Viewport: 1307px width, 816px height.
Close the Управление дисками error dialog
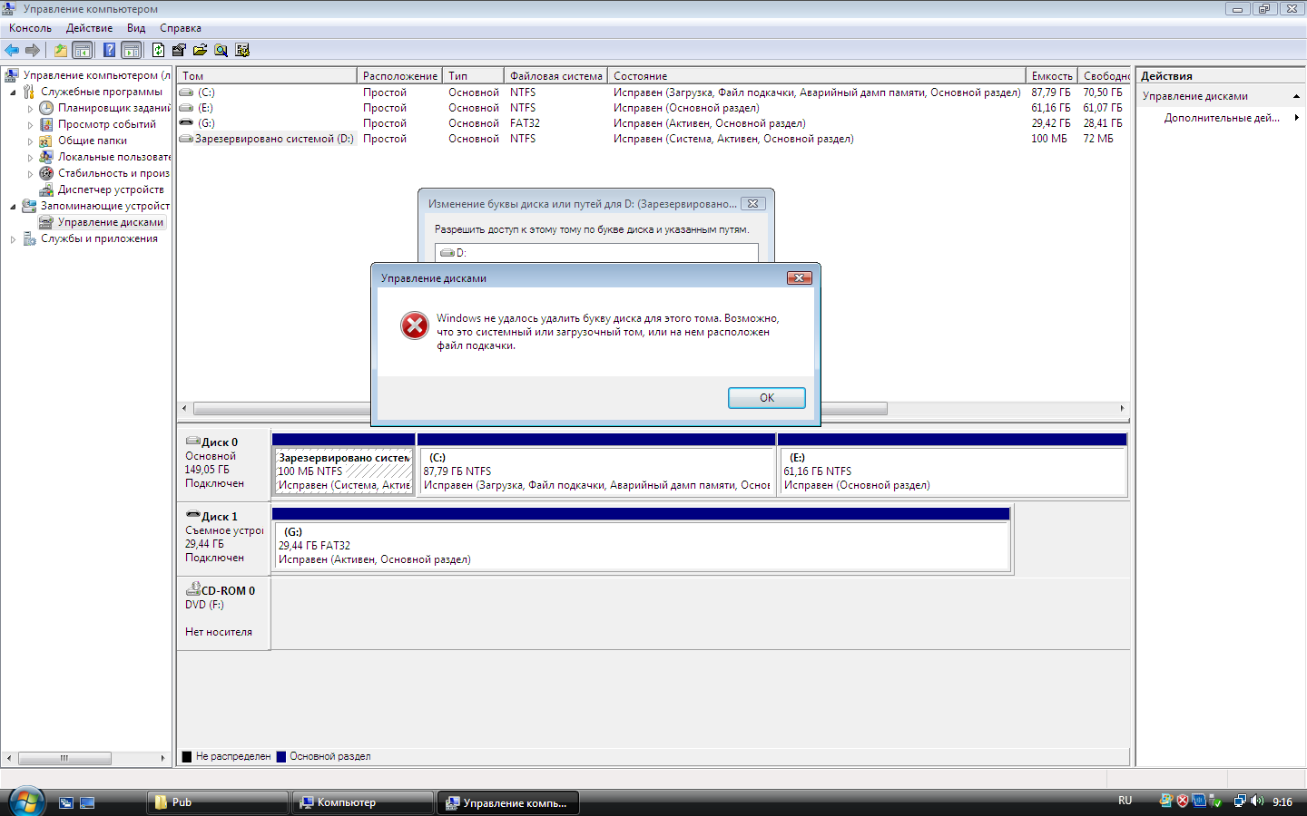(x=799, y=277)
